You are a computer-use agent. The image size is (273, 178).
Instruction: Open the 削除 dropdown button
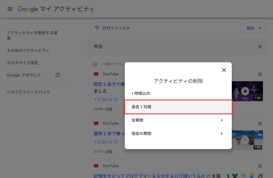coord(254,28)
